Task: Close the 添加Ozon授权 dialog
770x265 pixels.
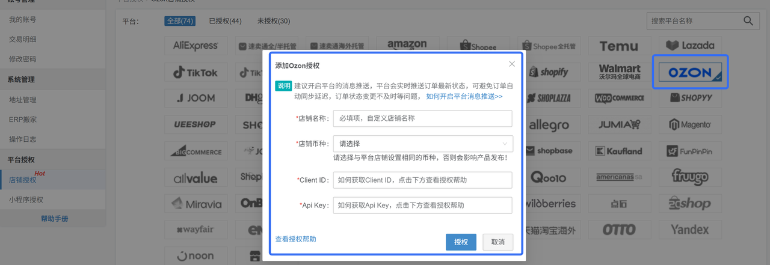Action: (x=512, y=64)
